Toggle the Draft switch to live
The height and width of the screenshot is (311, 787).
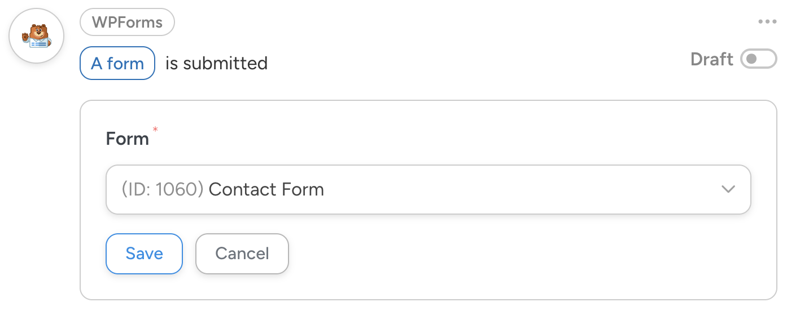click(x=758, y=59)
